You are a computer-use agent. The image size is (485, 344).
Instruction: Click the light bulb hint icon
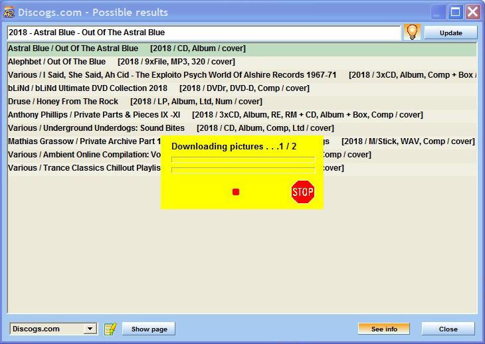coord(412,32)
